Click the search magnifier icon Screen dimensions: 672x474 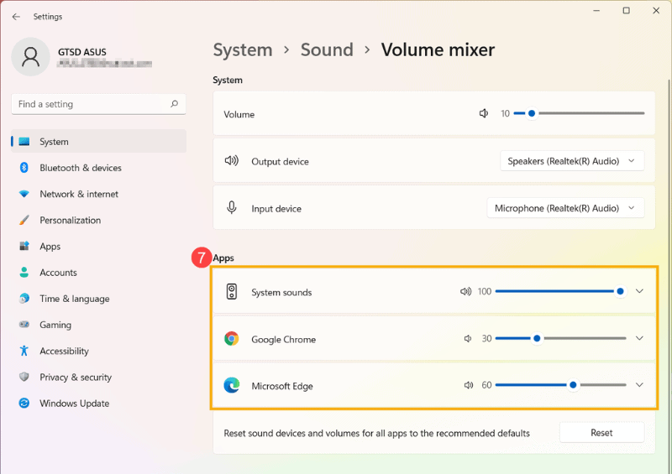[174, 104]
